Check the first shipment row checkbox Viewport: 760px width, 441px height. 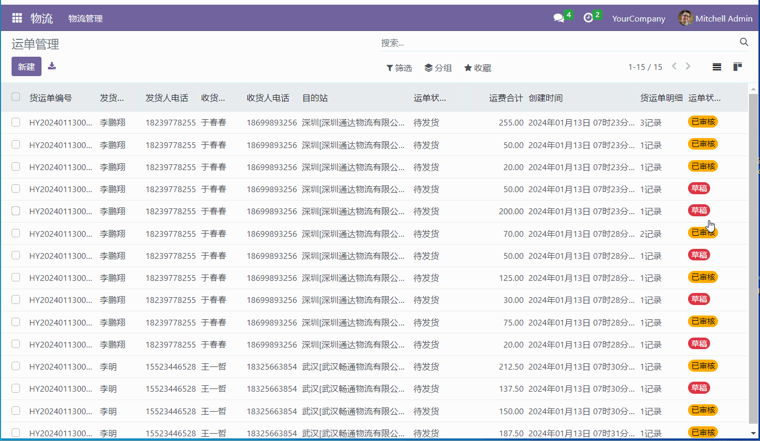[15, 122]
